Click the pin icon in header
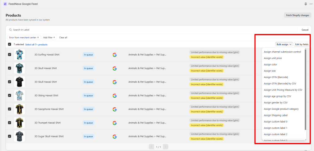314x151 pixels. pyautogui.click(x=306, y=4)
